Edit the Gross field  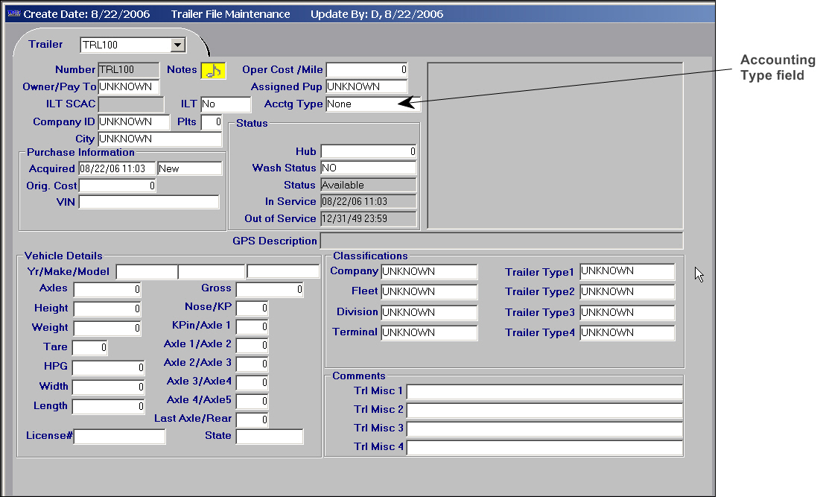270,289
